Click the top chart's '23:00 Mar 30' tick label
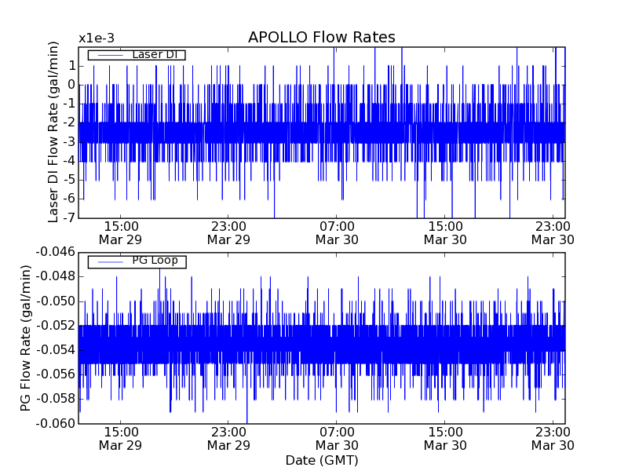628x471 pixels. [553, 233]
